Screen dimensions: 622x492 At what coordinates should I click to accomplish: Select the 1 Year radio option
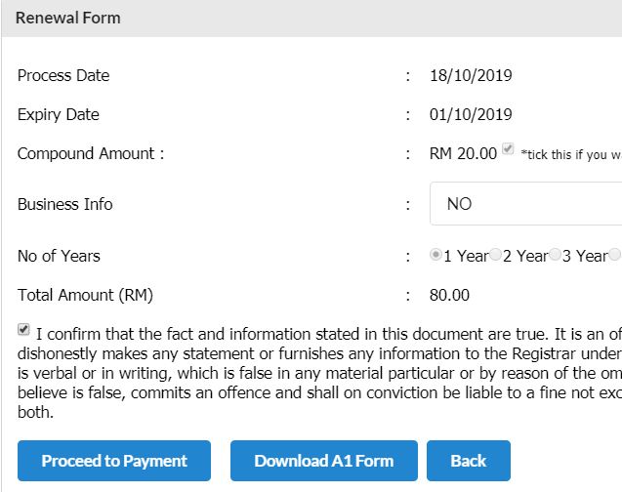point(435,255)
